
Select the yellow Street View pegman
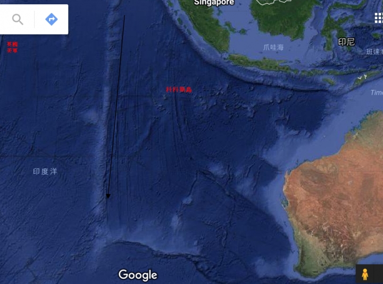point(365,274)
